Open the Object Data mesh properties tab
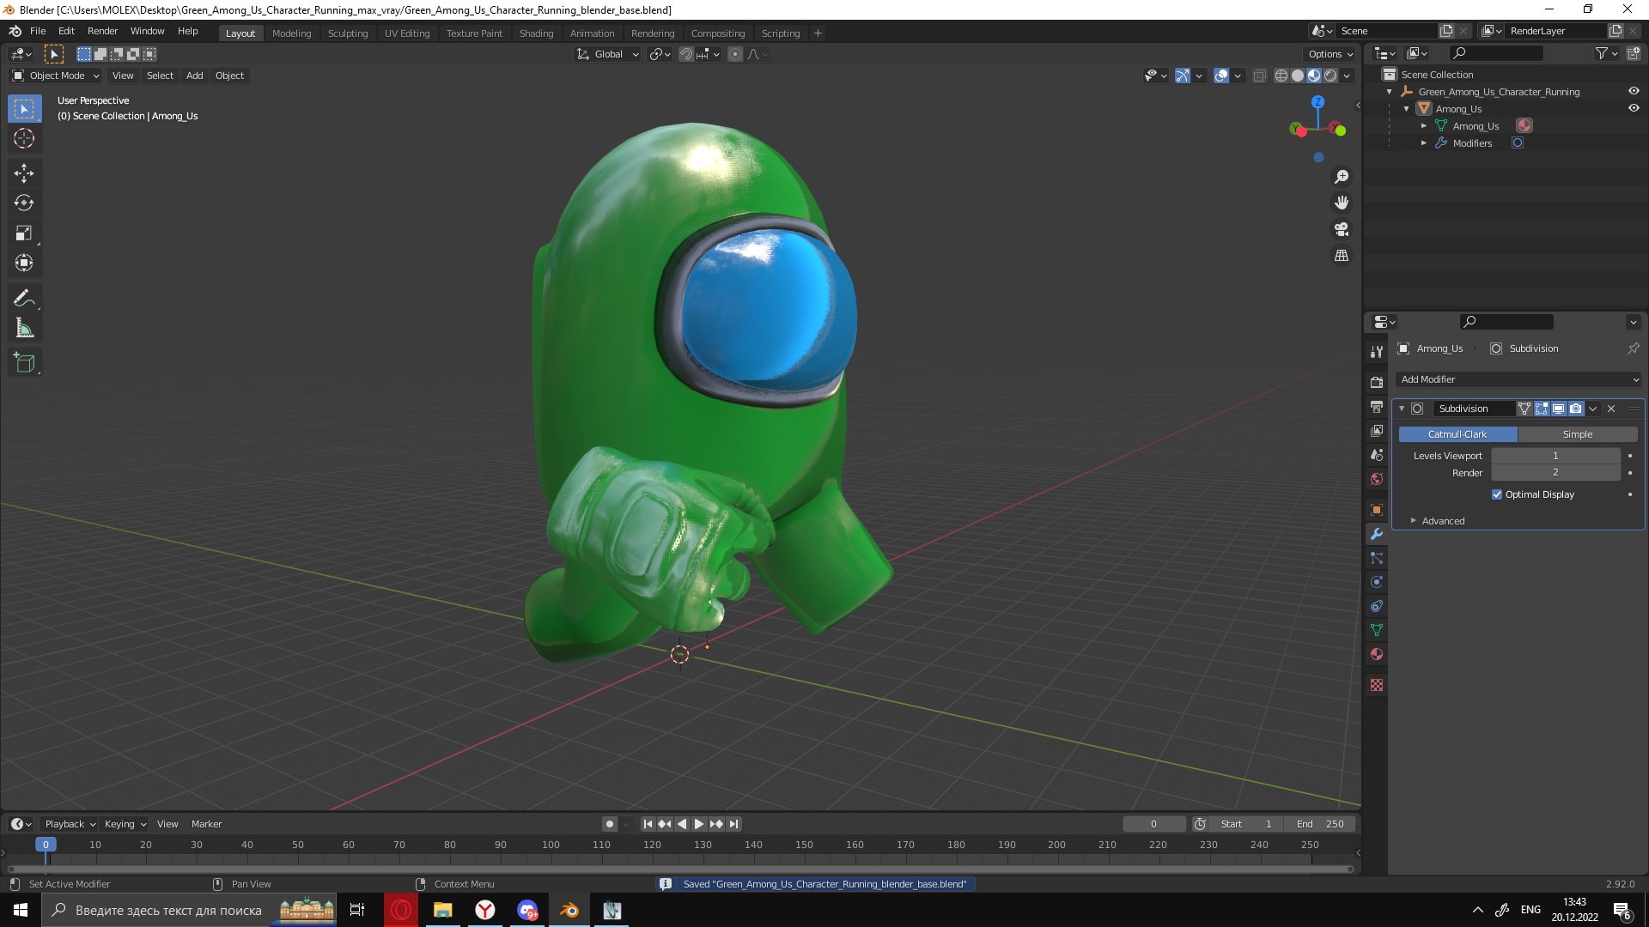Viewport: 1649px width, 927px height. (x=1377, y=630)
